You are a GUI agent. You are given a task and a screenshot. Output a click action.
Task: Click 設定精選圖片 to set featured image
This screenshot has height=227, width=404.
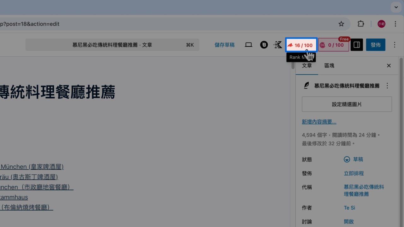[347, 104]
